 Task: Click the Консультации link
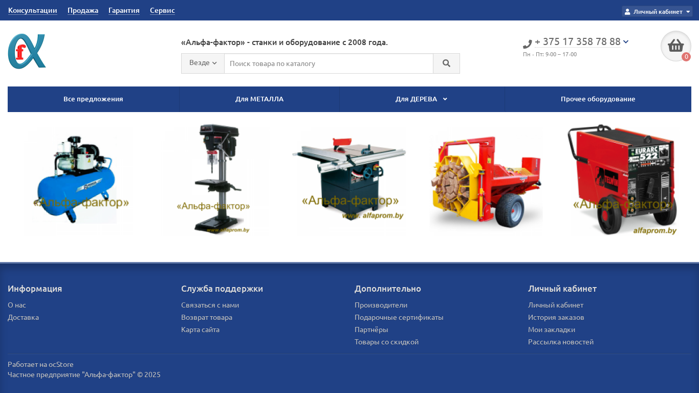[33, 10]
